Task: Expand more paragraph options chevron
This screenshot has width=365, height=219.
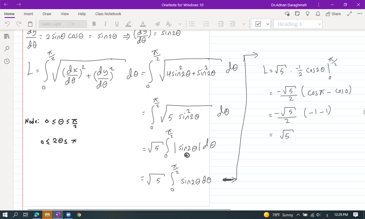Action: (x=244, y=24)
